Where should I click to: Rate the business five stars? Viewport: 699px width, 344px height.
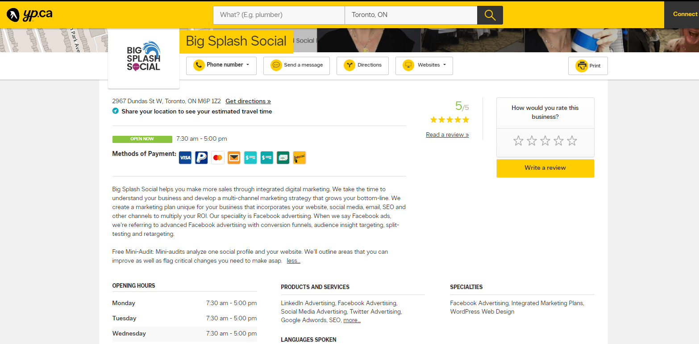tap(572, 141)
